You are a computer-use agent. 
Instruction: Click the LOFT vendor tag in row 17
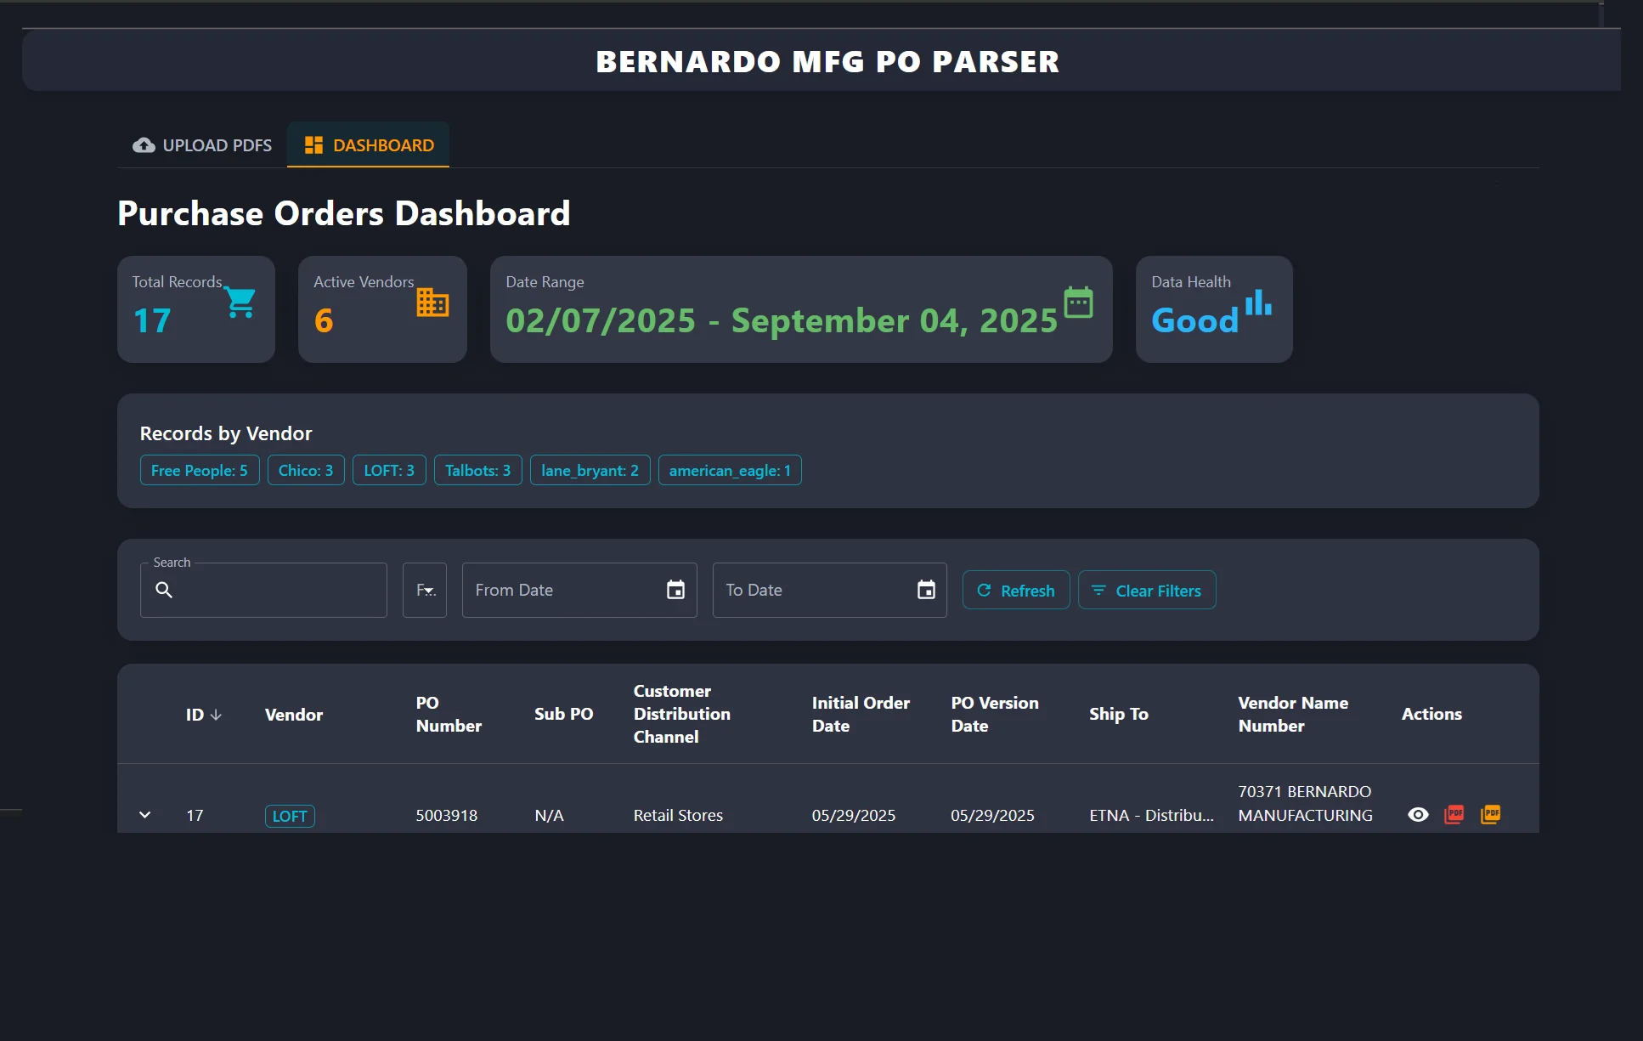(x=290, y=816)
